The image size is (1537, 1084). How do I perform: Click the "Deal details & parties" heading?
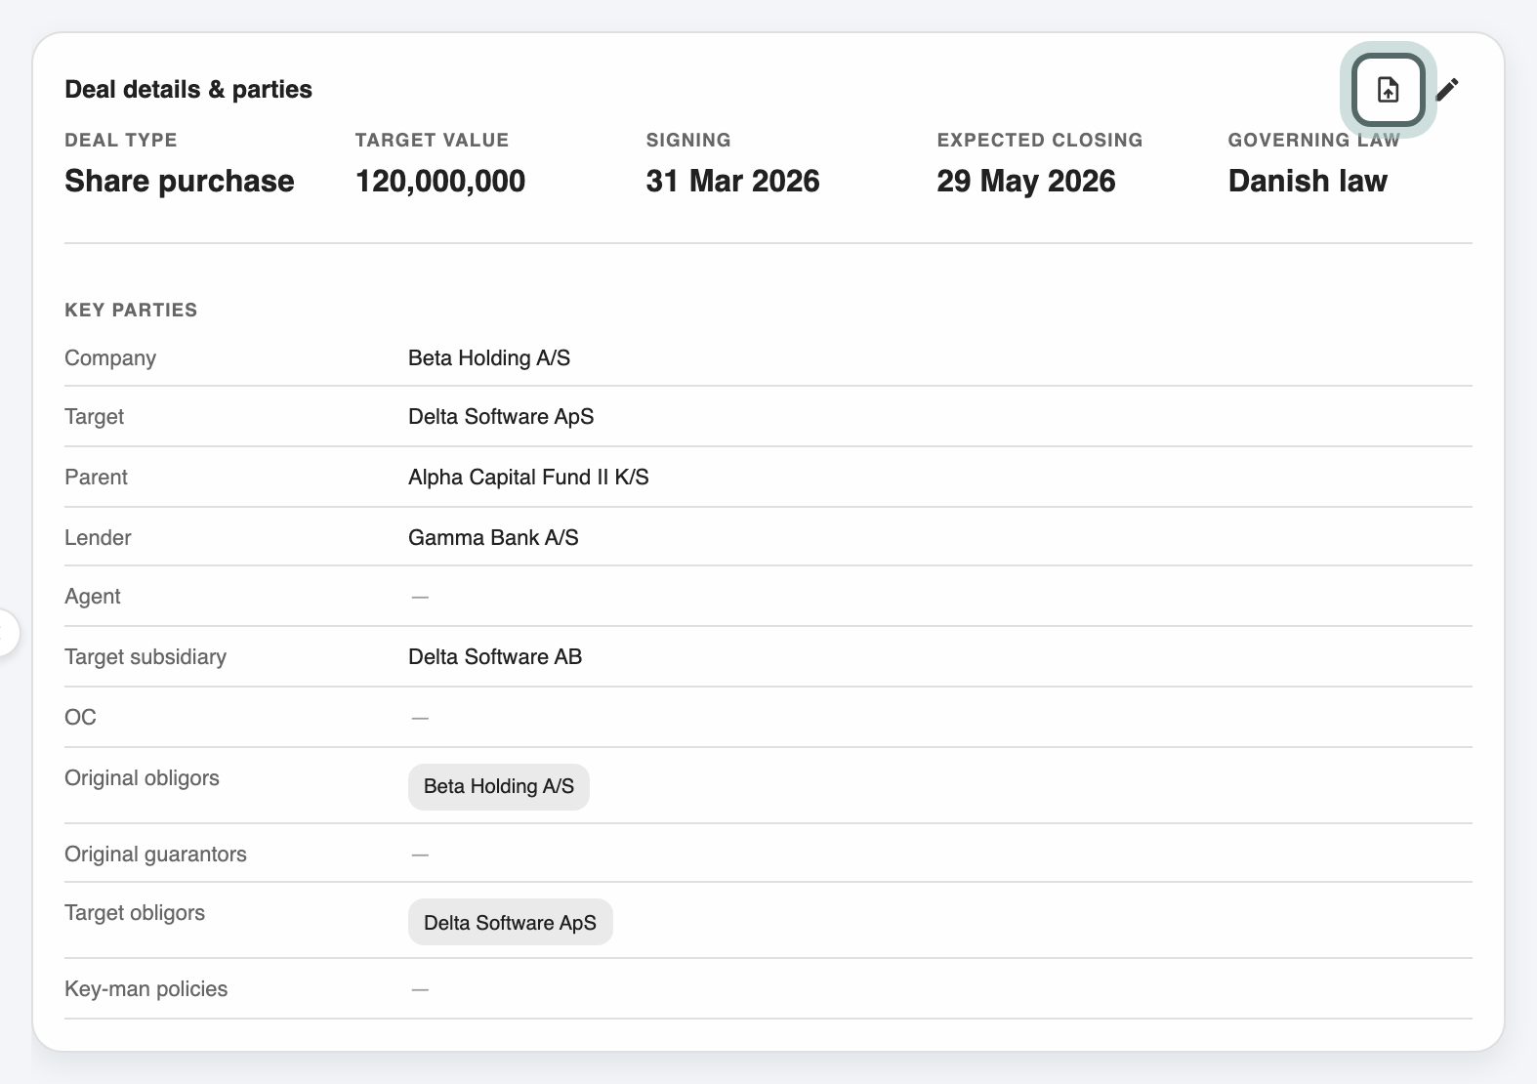(x=188, y=90)
